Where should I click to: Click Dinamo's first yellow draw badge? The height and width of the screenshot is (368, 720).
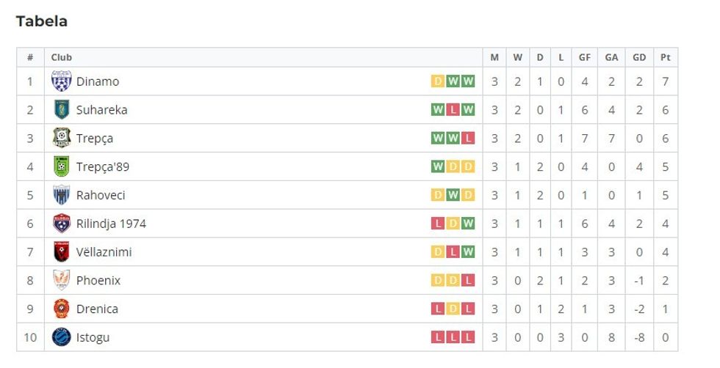pyautogui.click(x=438, y=81)
